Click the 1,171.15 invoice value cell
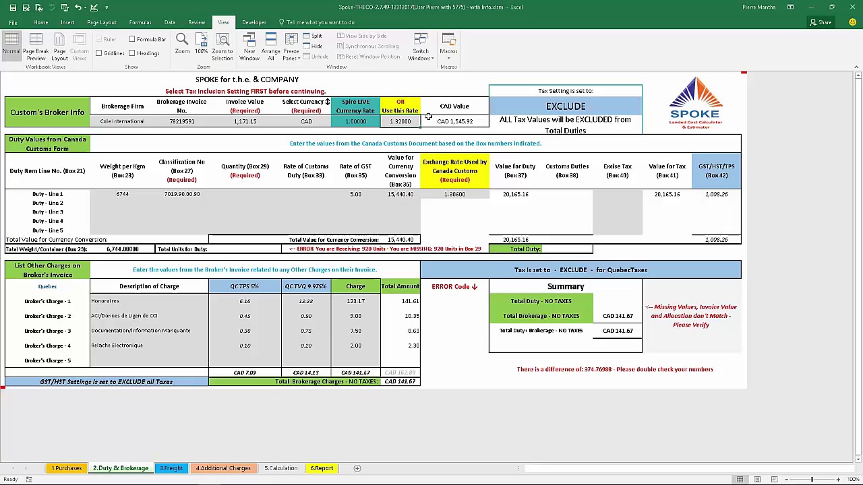This screenshot has width=863, height=485. pyautogui.click(x=245, y=121)
